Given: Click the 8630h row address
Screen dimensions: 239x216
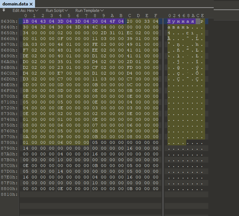Looking at the screenshot, I should (x=9, y=21).
